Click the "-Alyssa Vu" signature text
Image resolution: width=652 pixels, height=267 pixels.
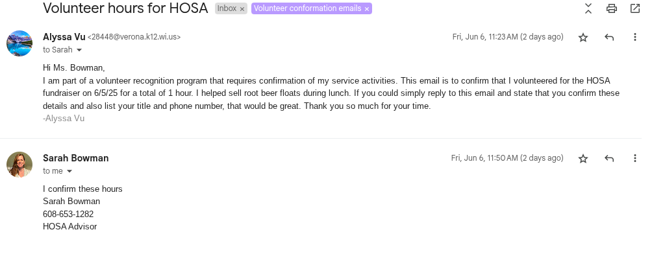click(64, 119)
